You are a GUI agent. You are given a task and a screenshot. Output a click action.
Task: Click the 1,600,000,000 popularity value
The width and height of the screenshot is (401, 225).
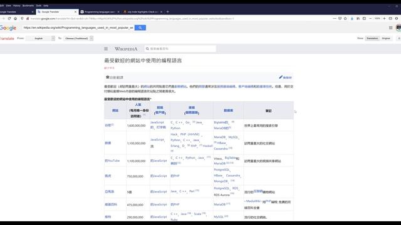click(137, 126)
